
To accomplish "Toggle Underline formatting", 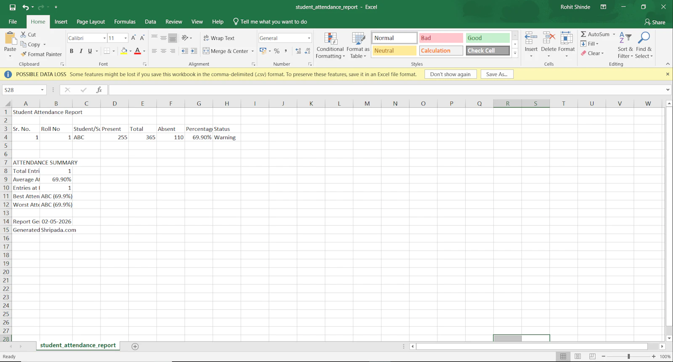I will [x=90, y=51].
